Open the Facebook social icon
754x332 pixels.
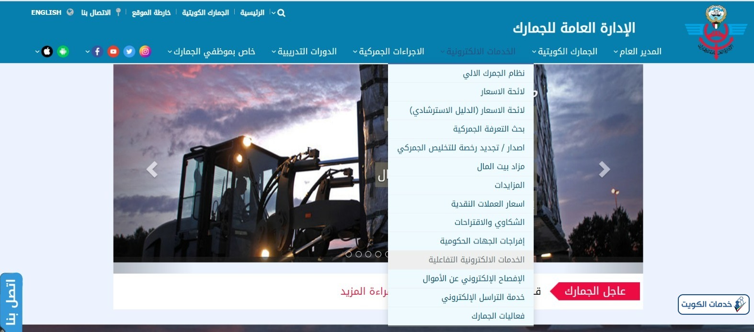pyautogui.click(x=97, y=52)
